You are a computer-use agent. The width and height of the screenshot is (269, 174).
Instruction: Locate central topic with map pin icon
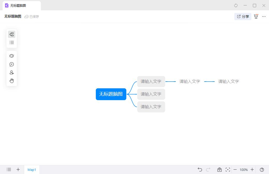pyautogui.click(x=220, y=170)
